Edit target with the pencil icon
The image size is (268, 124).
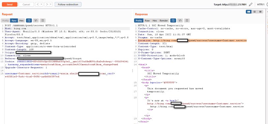[x=251, y=4]
